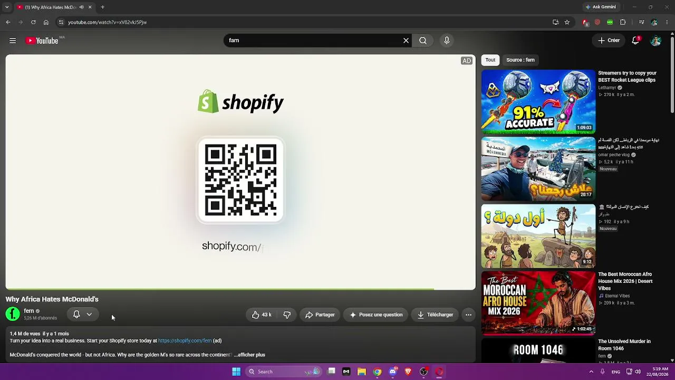Click the Lethamyr channel name
The width and height of the screenshot is (675, 380).
click(x=607, y=88)
